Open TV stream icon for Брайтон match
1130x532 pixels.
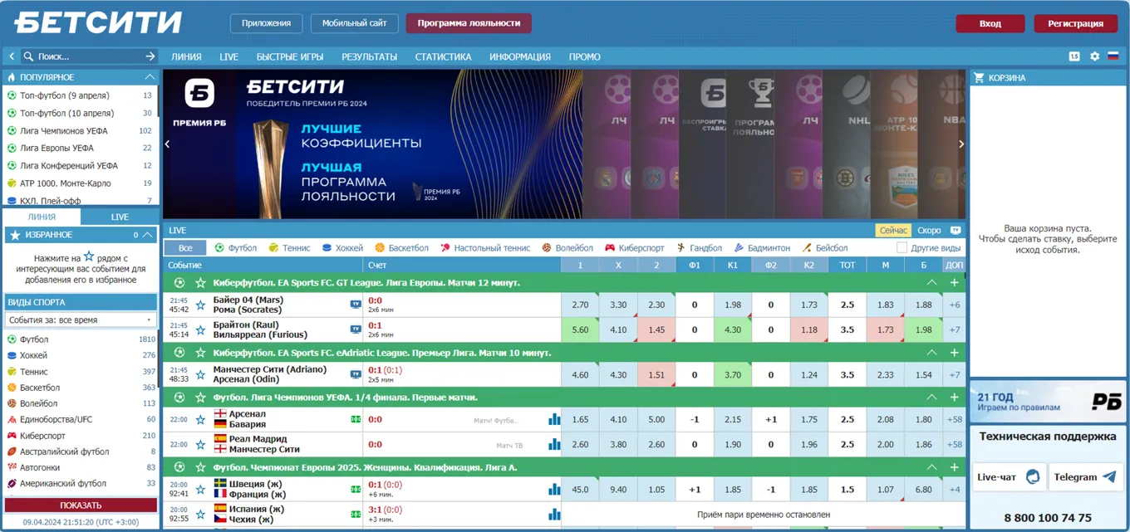point(356,329)
